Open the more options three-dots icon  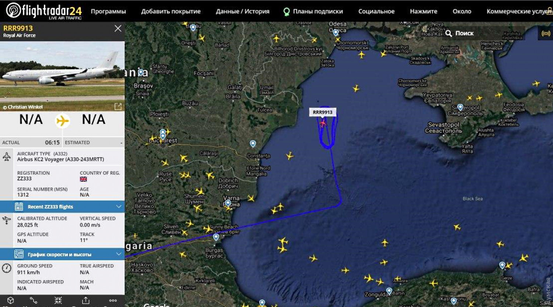[113, 300]
